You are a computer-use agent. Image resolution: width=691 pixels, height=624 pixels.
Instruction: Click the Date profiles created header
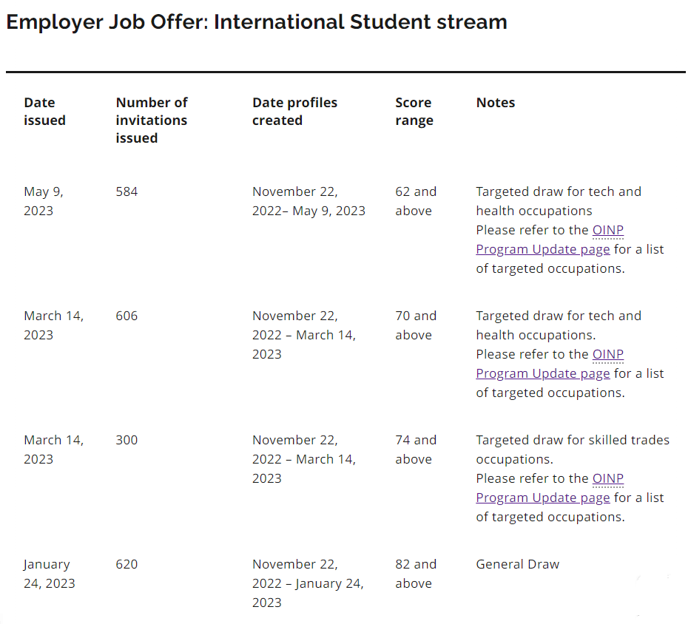click(x=294, y=111)
